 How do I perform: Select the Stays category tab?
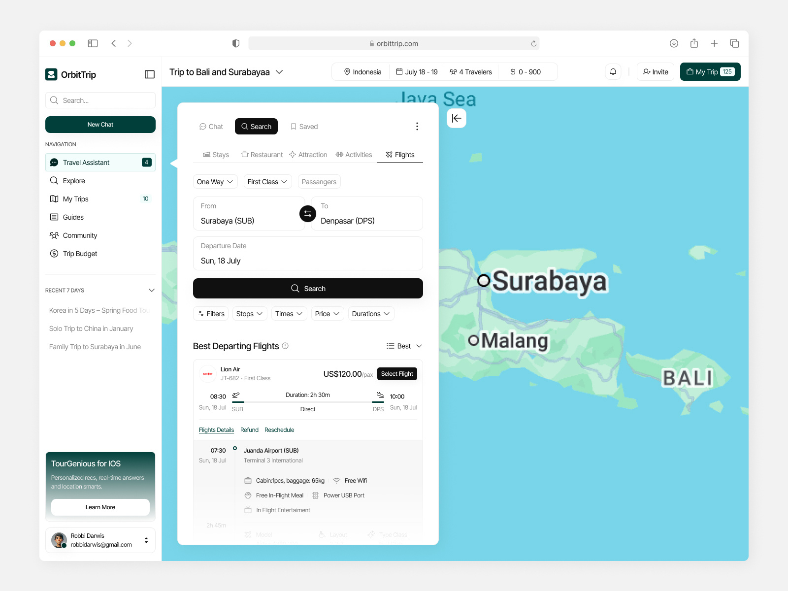coord(216,155)
